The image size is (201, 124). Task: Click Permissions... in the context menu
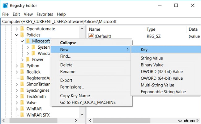click(72, 87)
